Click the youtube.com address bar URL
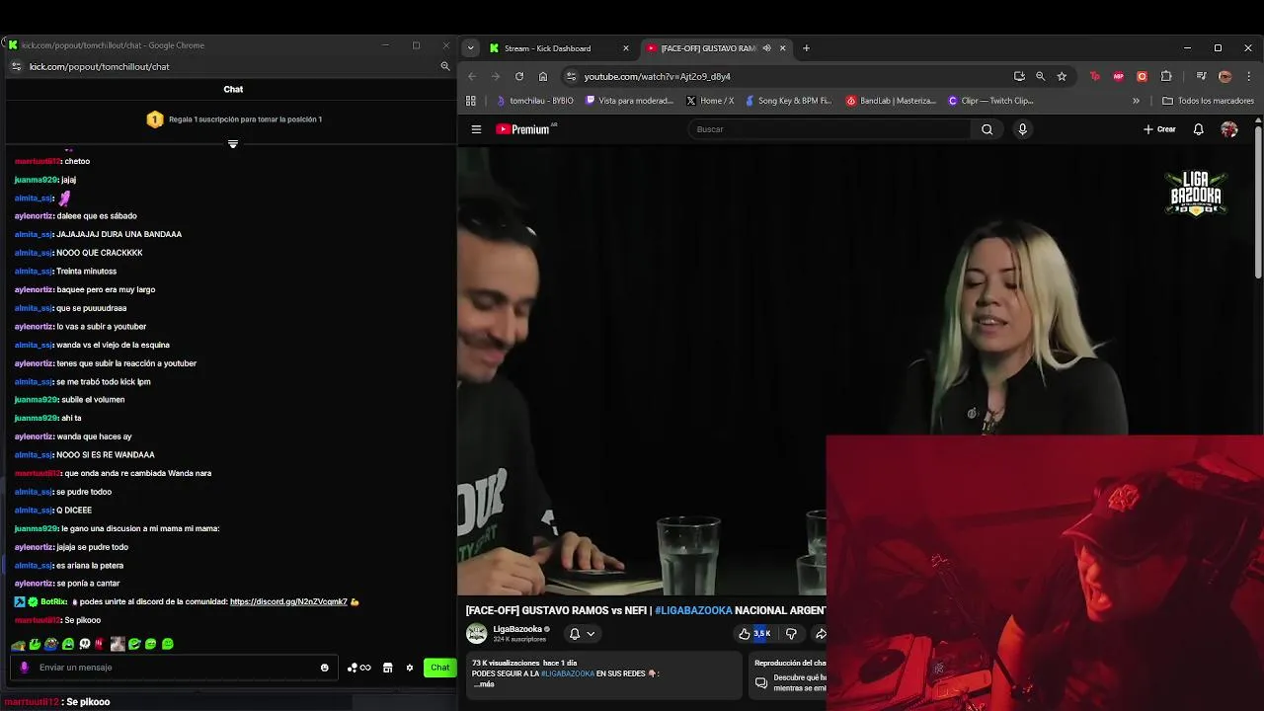Image resolution: width=1264 pixels, height=711 pixels. 657,76
